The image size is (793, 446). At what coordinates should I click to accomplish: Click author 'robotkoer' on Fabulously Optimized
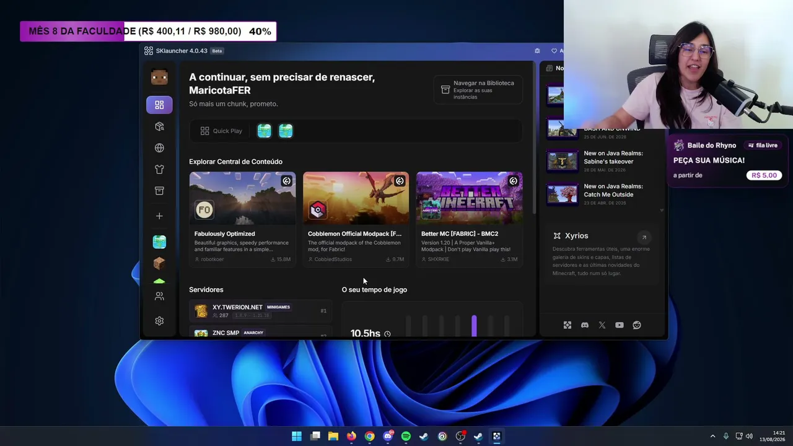pos(212,260)
